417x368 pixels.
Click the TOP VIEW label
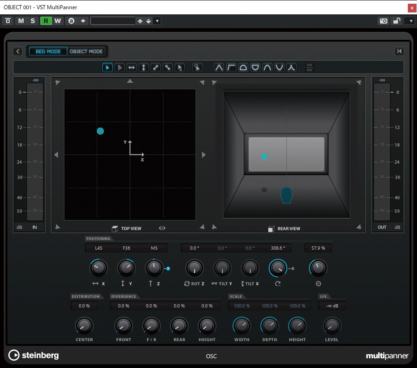131,228
